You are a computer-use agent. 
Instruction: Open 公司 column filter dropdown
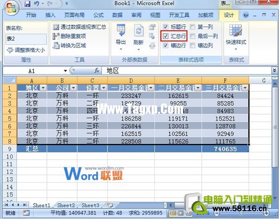[x=73, y=88]
